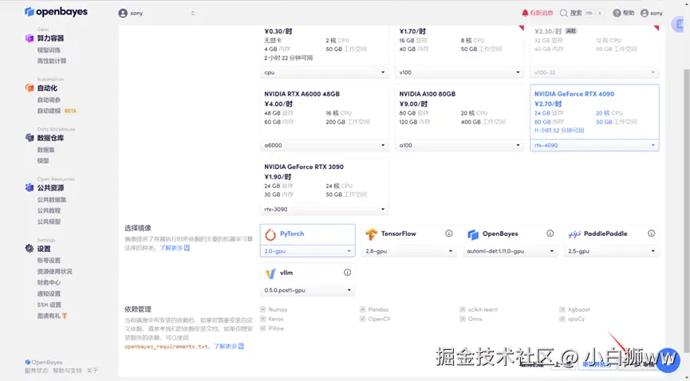Show info for the PaddlePaddle image
The image size is (690, 381).
point(651,234)
